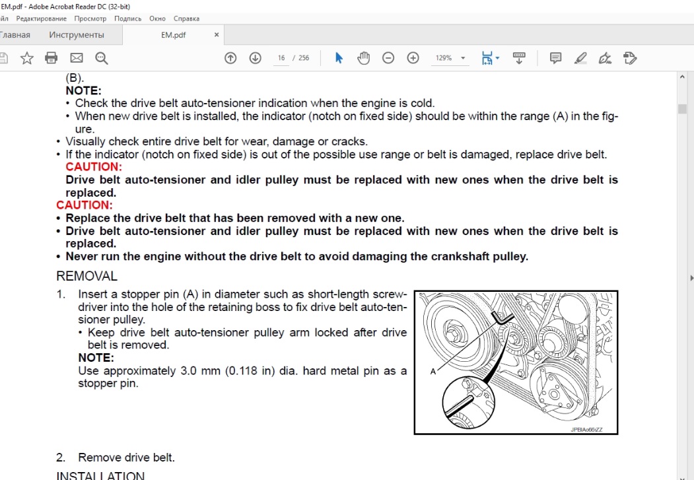Click the scrollbar up arrow

coord(683,77)
